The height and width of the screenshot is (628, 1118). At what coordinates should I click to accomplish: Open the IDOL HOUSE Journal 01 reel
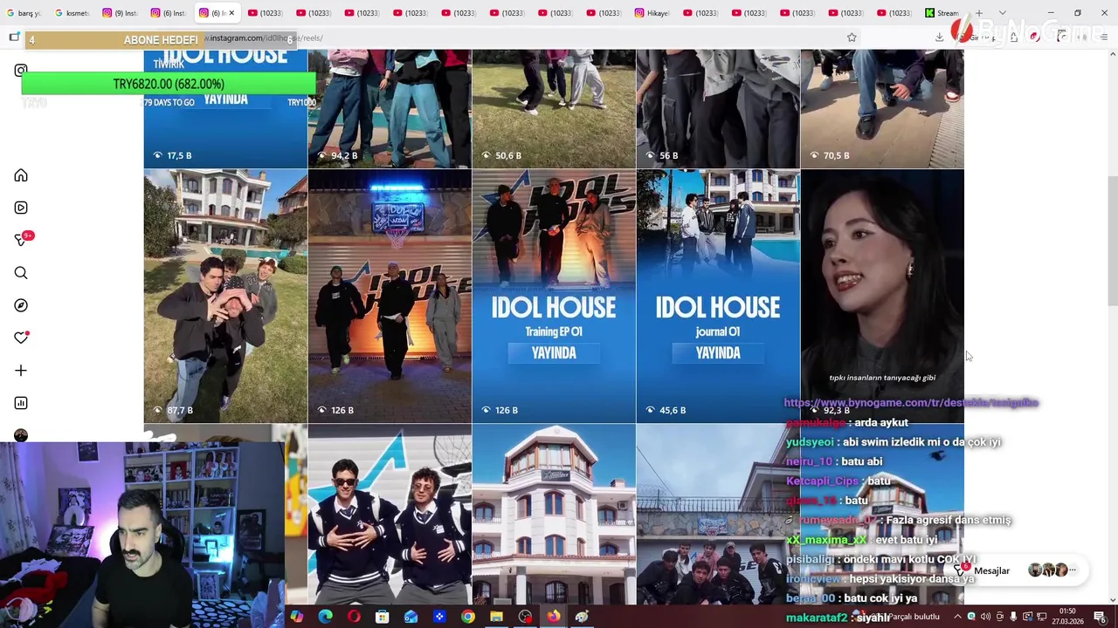tap(718, 296)
